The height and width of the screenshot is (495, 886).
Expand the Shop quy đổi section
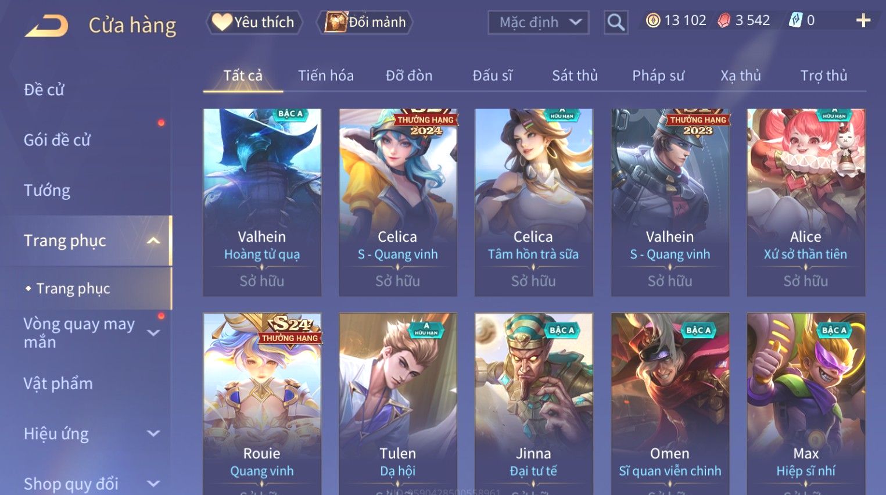(x=153, y=483)
